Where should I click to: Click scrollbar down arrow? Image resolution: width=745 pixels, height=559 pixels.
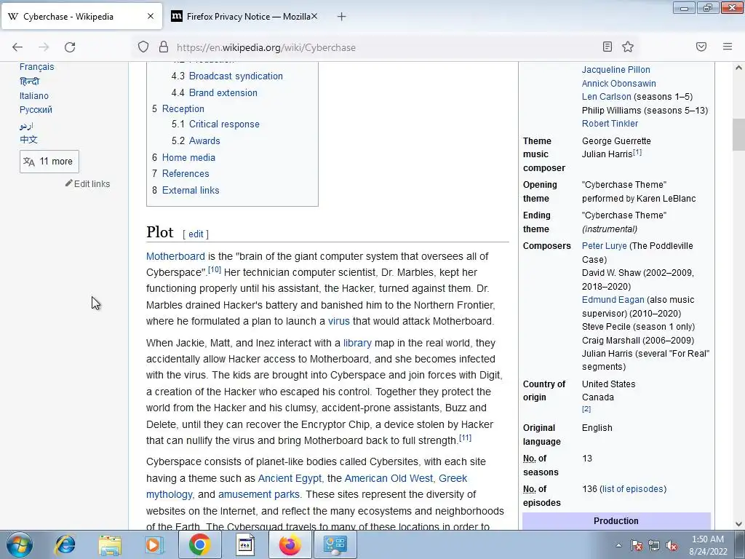(x=738, y=524)
